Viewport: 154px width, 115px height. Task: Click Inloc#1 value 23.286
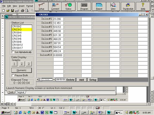click(x=58, y=19)
